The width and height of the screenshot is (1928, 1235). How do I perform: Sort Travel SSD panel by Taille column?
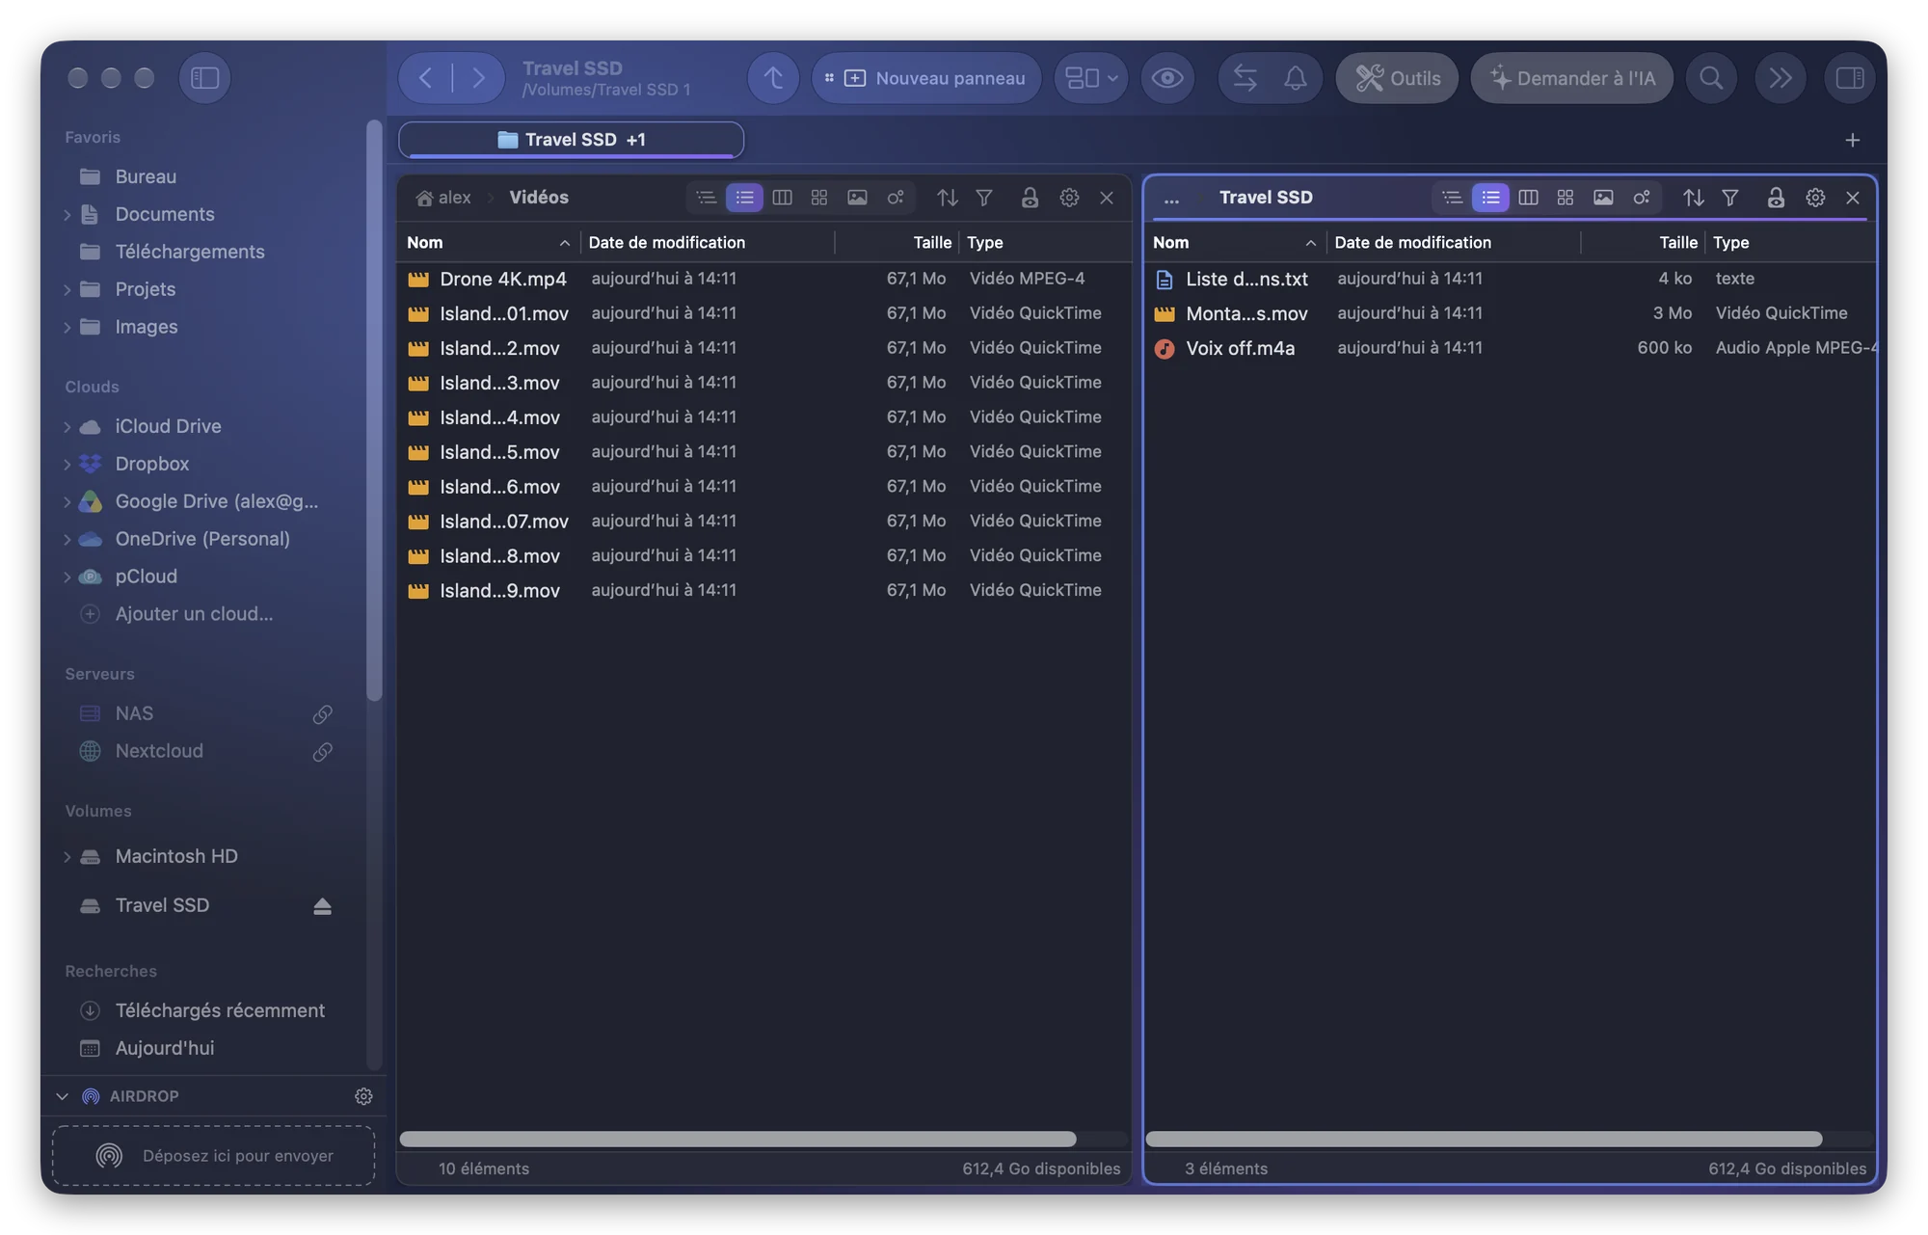tap(1644, 243)
